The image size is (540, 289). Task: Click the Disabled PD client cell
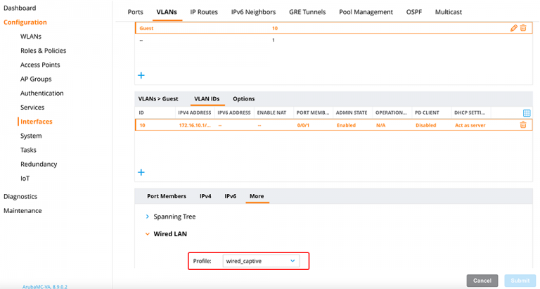(x=425, y=125)
